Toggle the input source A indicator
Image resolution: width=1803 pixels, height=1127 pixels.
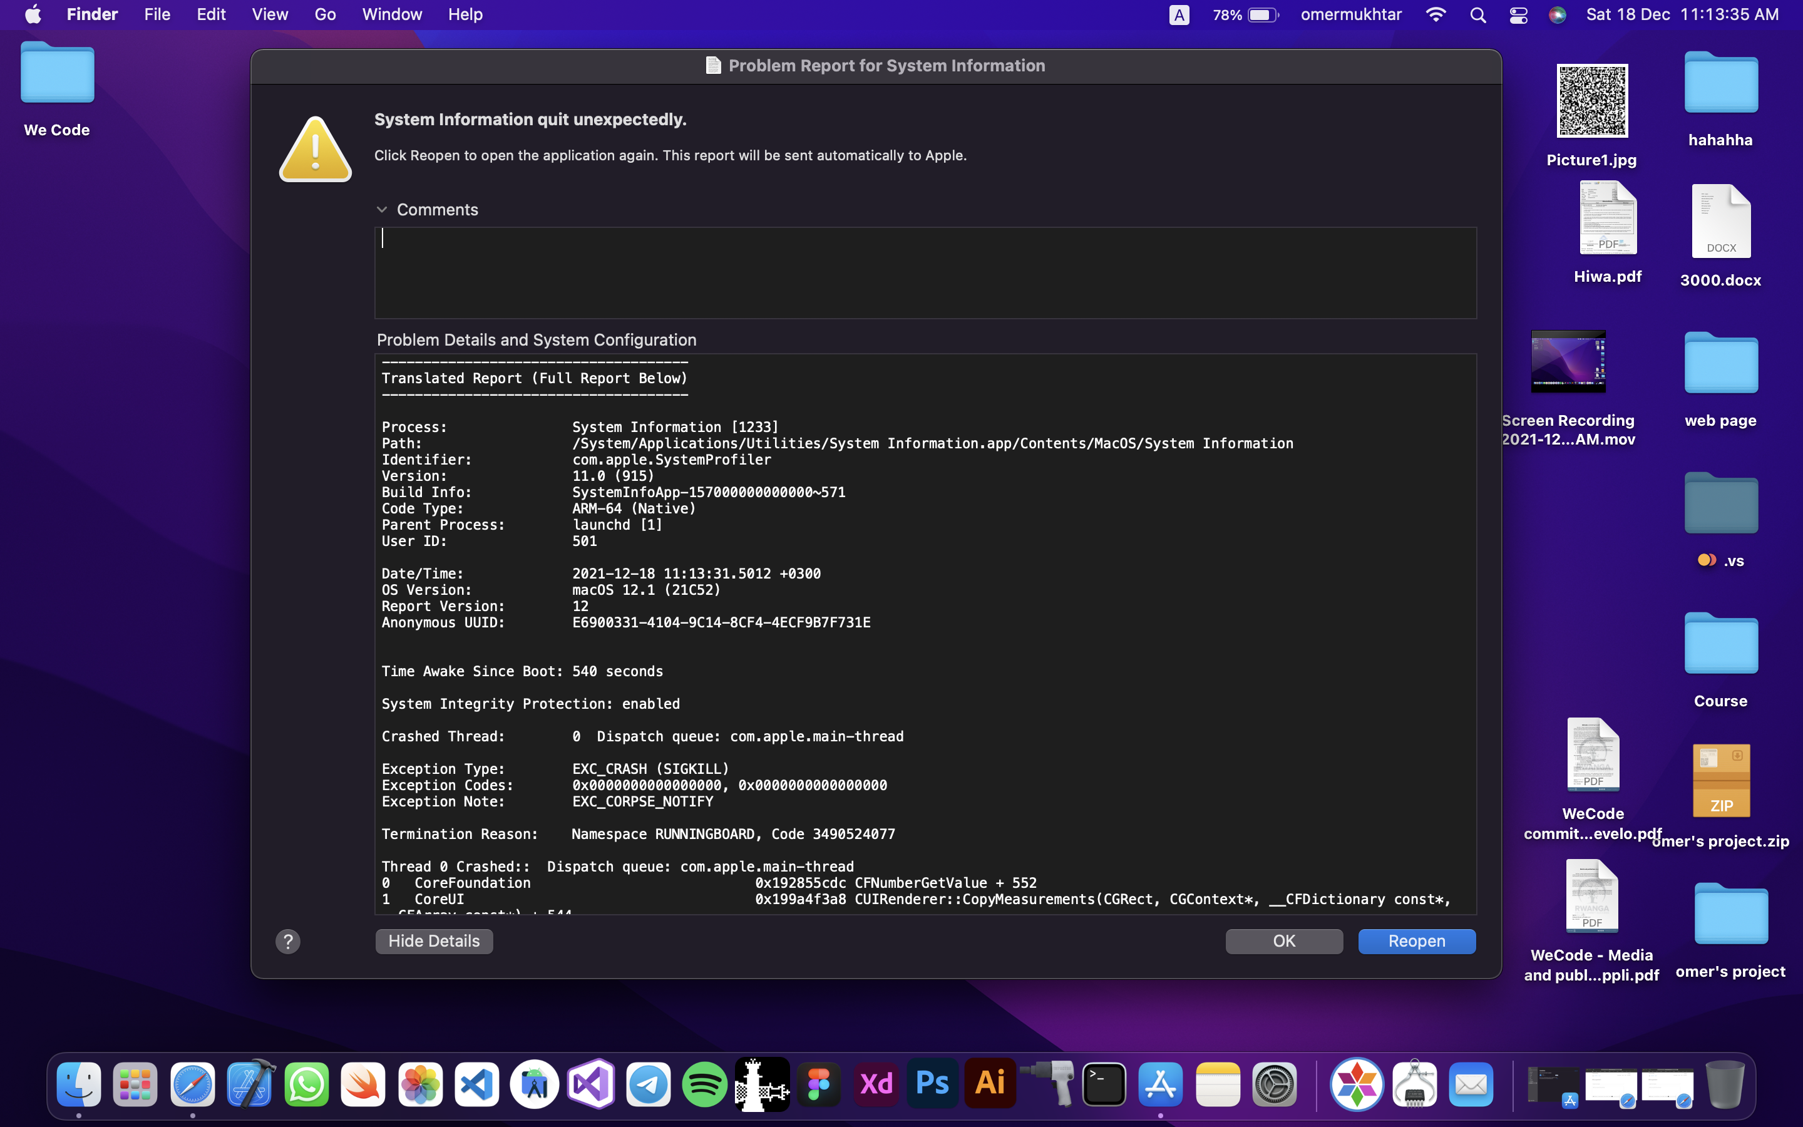(x=1179, y=15)
